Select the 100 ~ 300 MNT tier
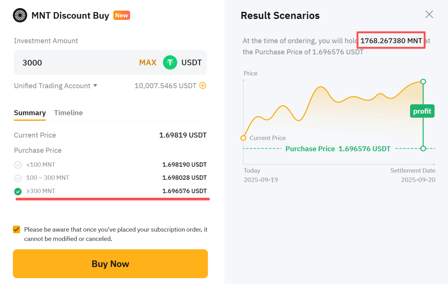Screen dimensions: 448x284 tap(18, 178)
